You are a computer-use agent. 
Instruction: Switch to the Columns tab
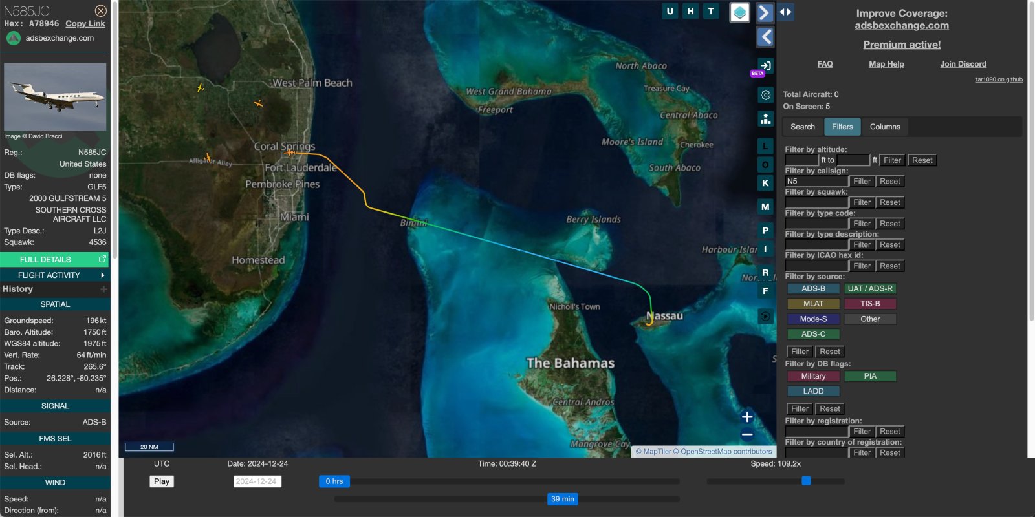pos(884,127)
